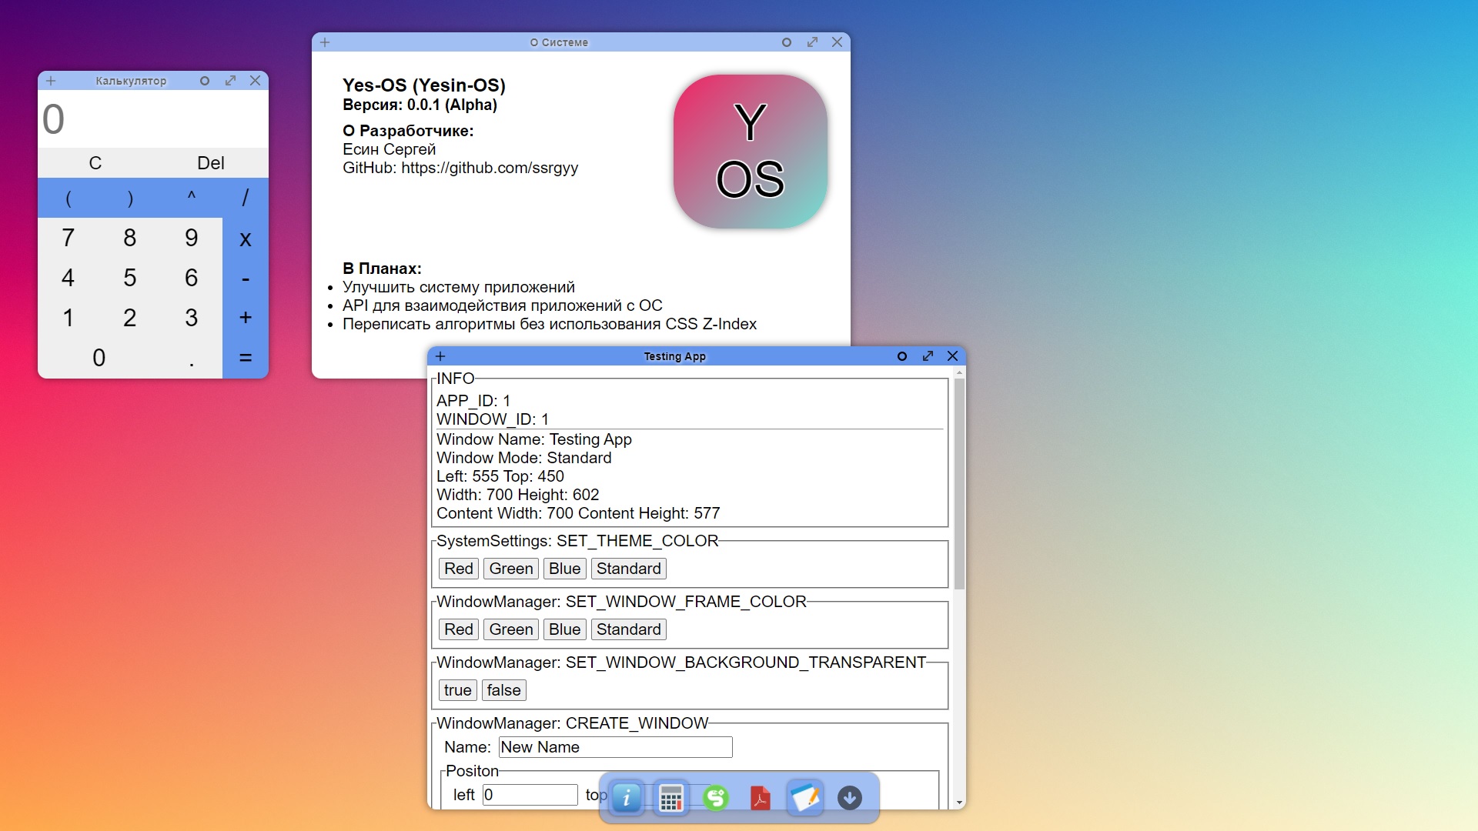Open the PDF viewer icon in the dock
The width and height of the screenshot is (1478, 831).
point(761,798)
